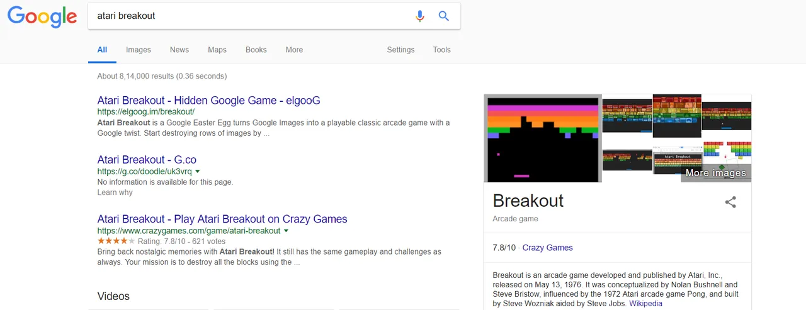
Task: Open Wikipedia link in Breakout description
Action: [645, 304]
